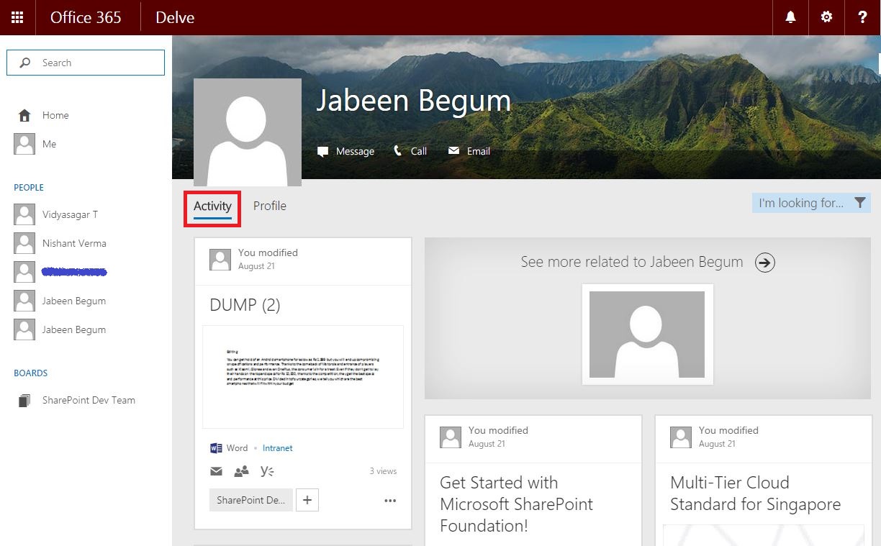Click the I'm looking for filter box
The height and width of the screenshot is (546, 881).
pos(811,203)
